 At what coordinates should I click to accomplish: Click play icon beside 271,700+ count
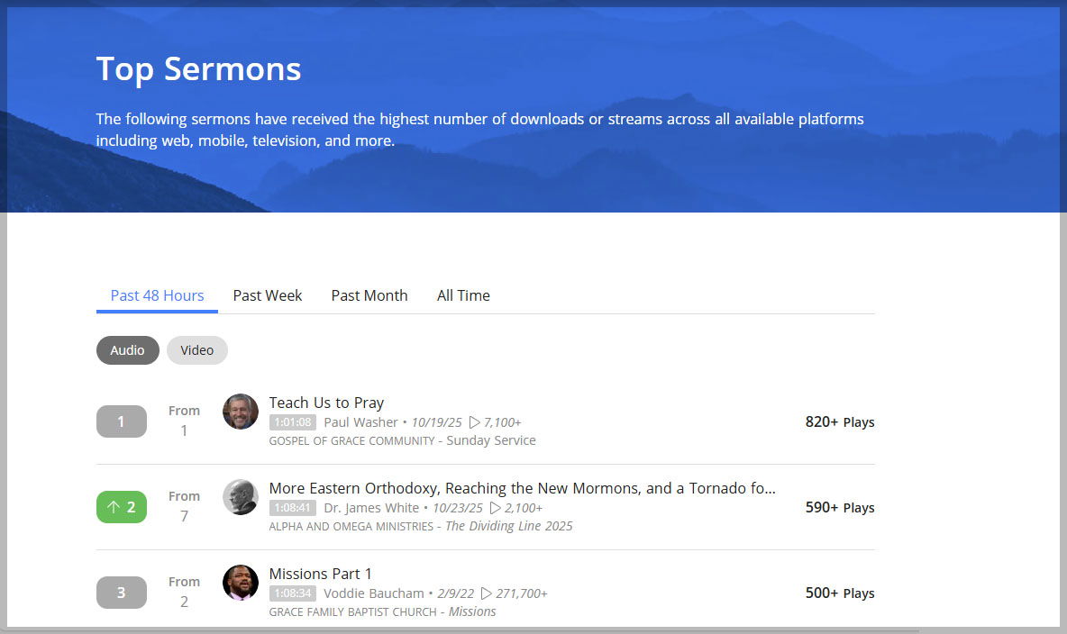[x=487, y=593]
